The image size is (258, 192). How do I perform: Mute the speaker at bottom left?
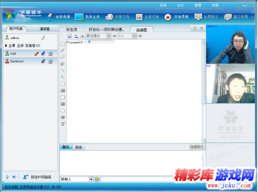14,177
